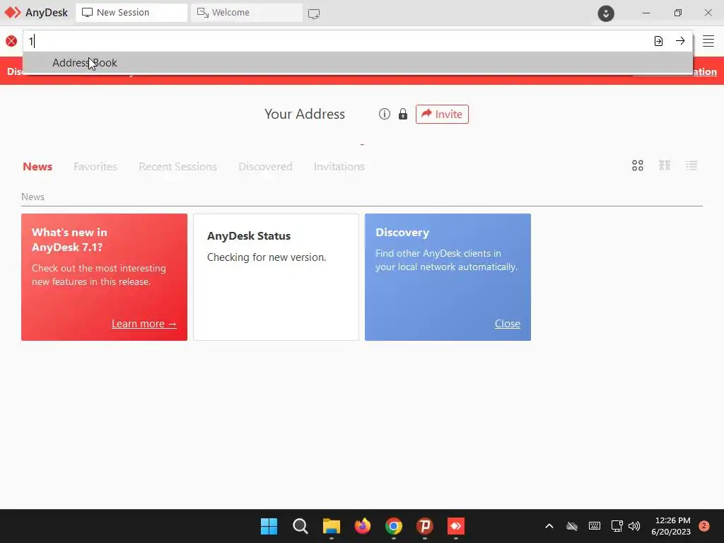Screen dimensions: 724x543
Task: Show hidden system tray icons
Action: click(549, 526)
